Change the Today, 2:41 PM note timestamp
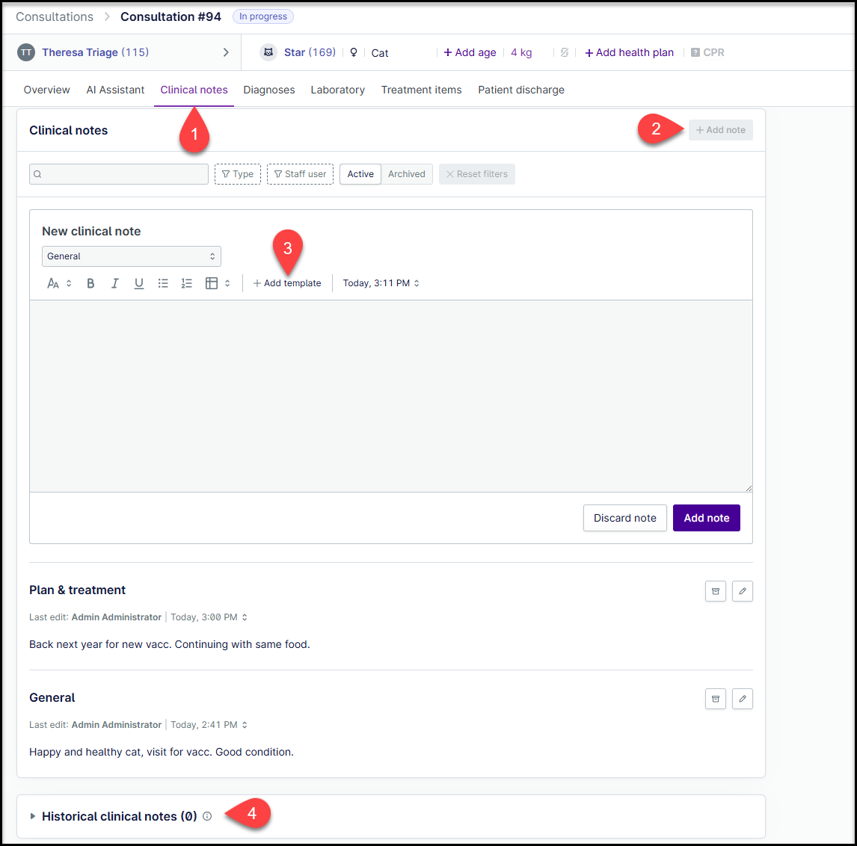The height and width of the screenshot is (846, 857). click(x=209, y=724)
